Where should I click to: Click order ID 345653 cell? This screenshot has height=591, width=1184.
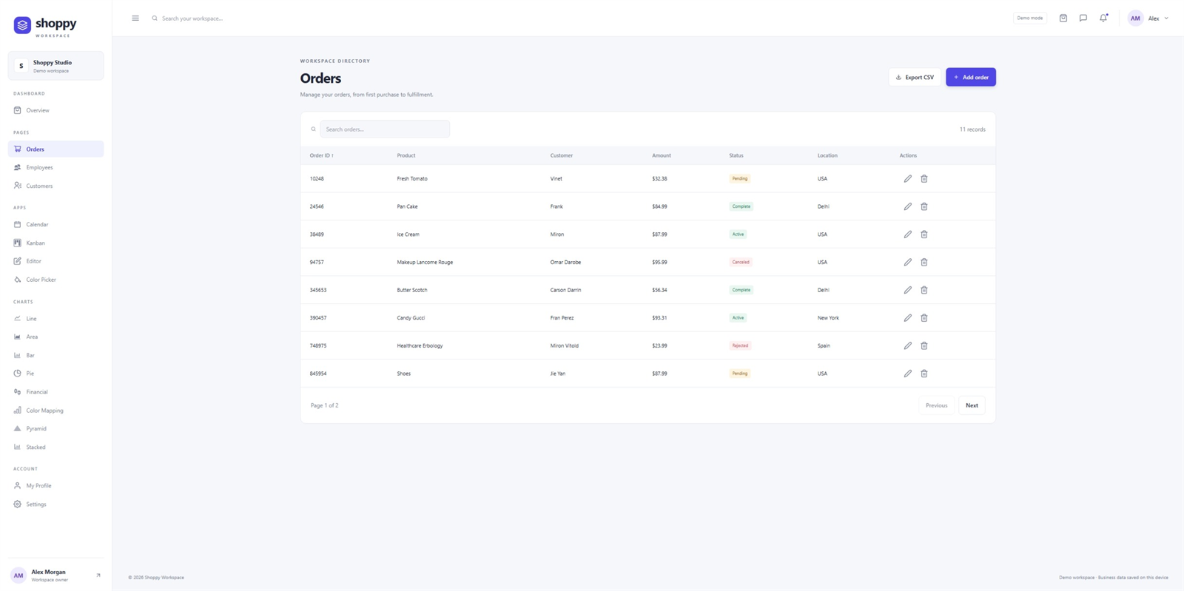[x=318, y=290]
